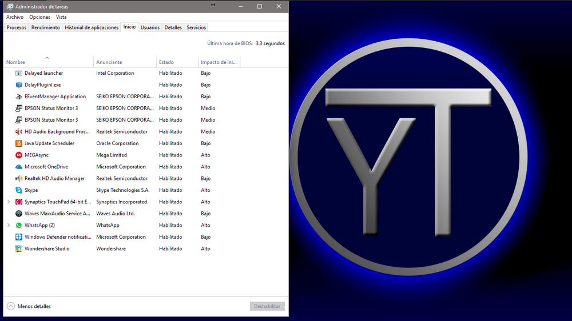Select the Delayed launcher row name
Image resolution: width=572 pixels, height=321 pixels.
[44, 73]
